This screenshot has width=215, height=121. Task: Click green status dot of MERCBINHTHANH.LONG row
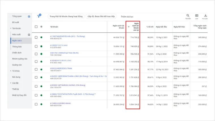tap(41, 77)
